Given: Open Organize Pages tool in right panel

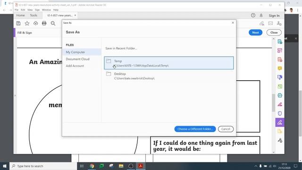Looking at the screenshot, I should point(280,51).
